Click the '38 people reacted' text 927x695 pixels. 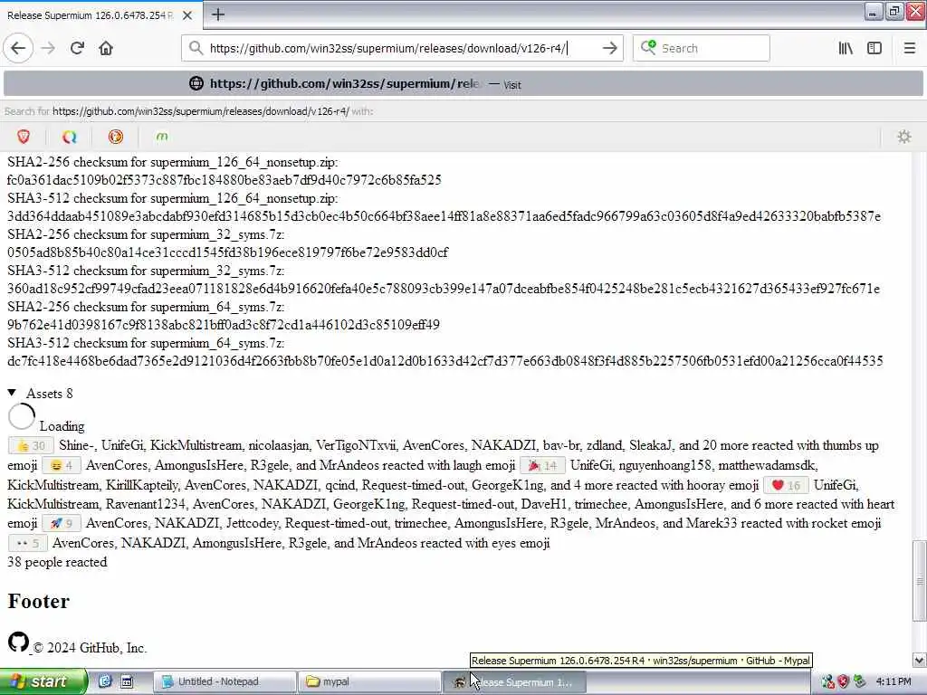57,562
